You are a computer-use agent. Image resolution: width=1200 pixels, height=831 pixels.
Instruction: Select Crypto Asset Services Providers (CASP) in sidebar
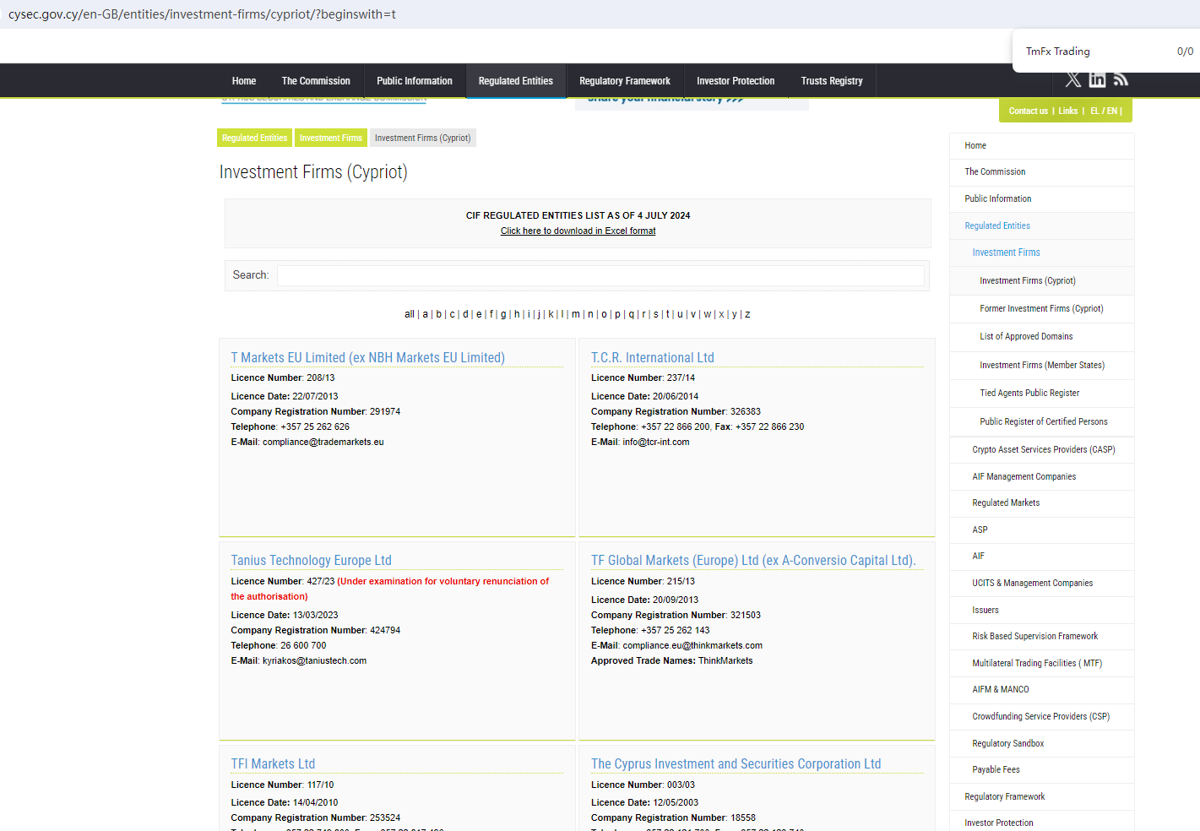pyautogui.click(x=1043, y=450)
